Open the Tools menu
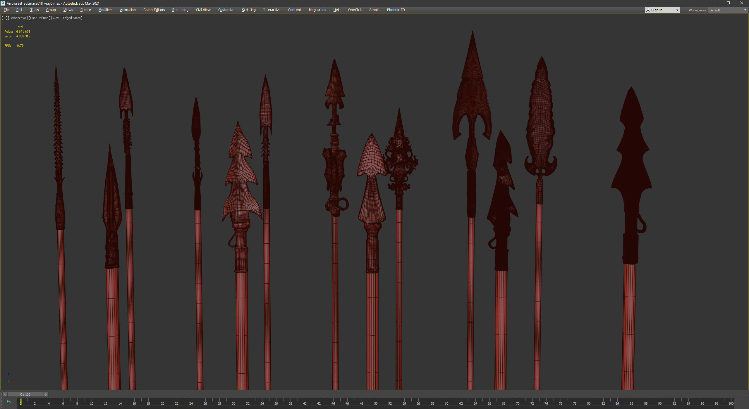 (x=34, y=10)
